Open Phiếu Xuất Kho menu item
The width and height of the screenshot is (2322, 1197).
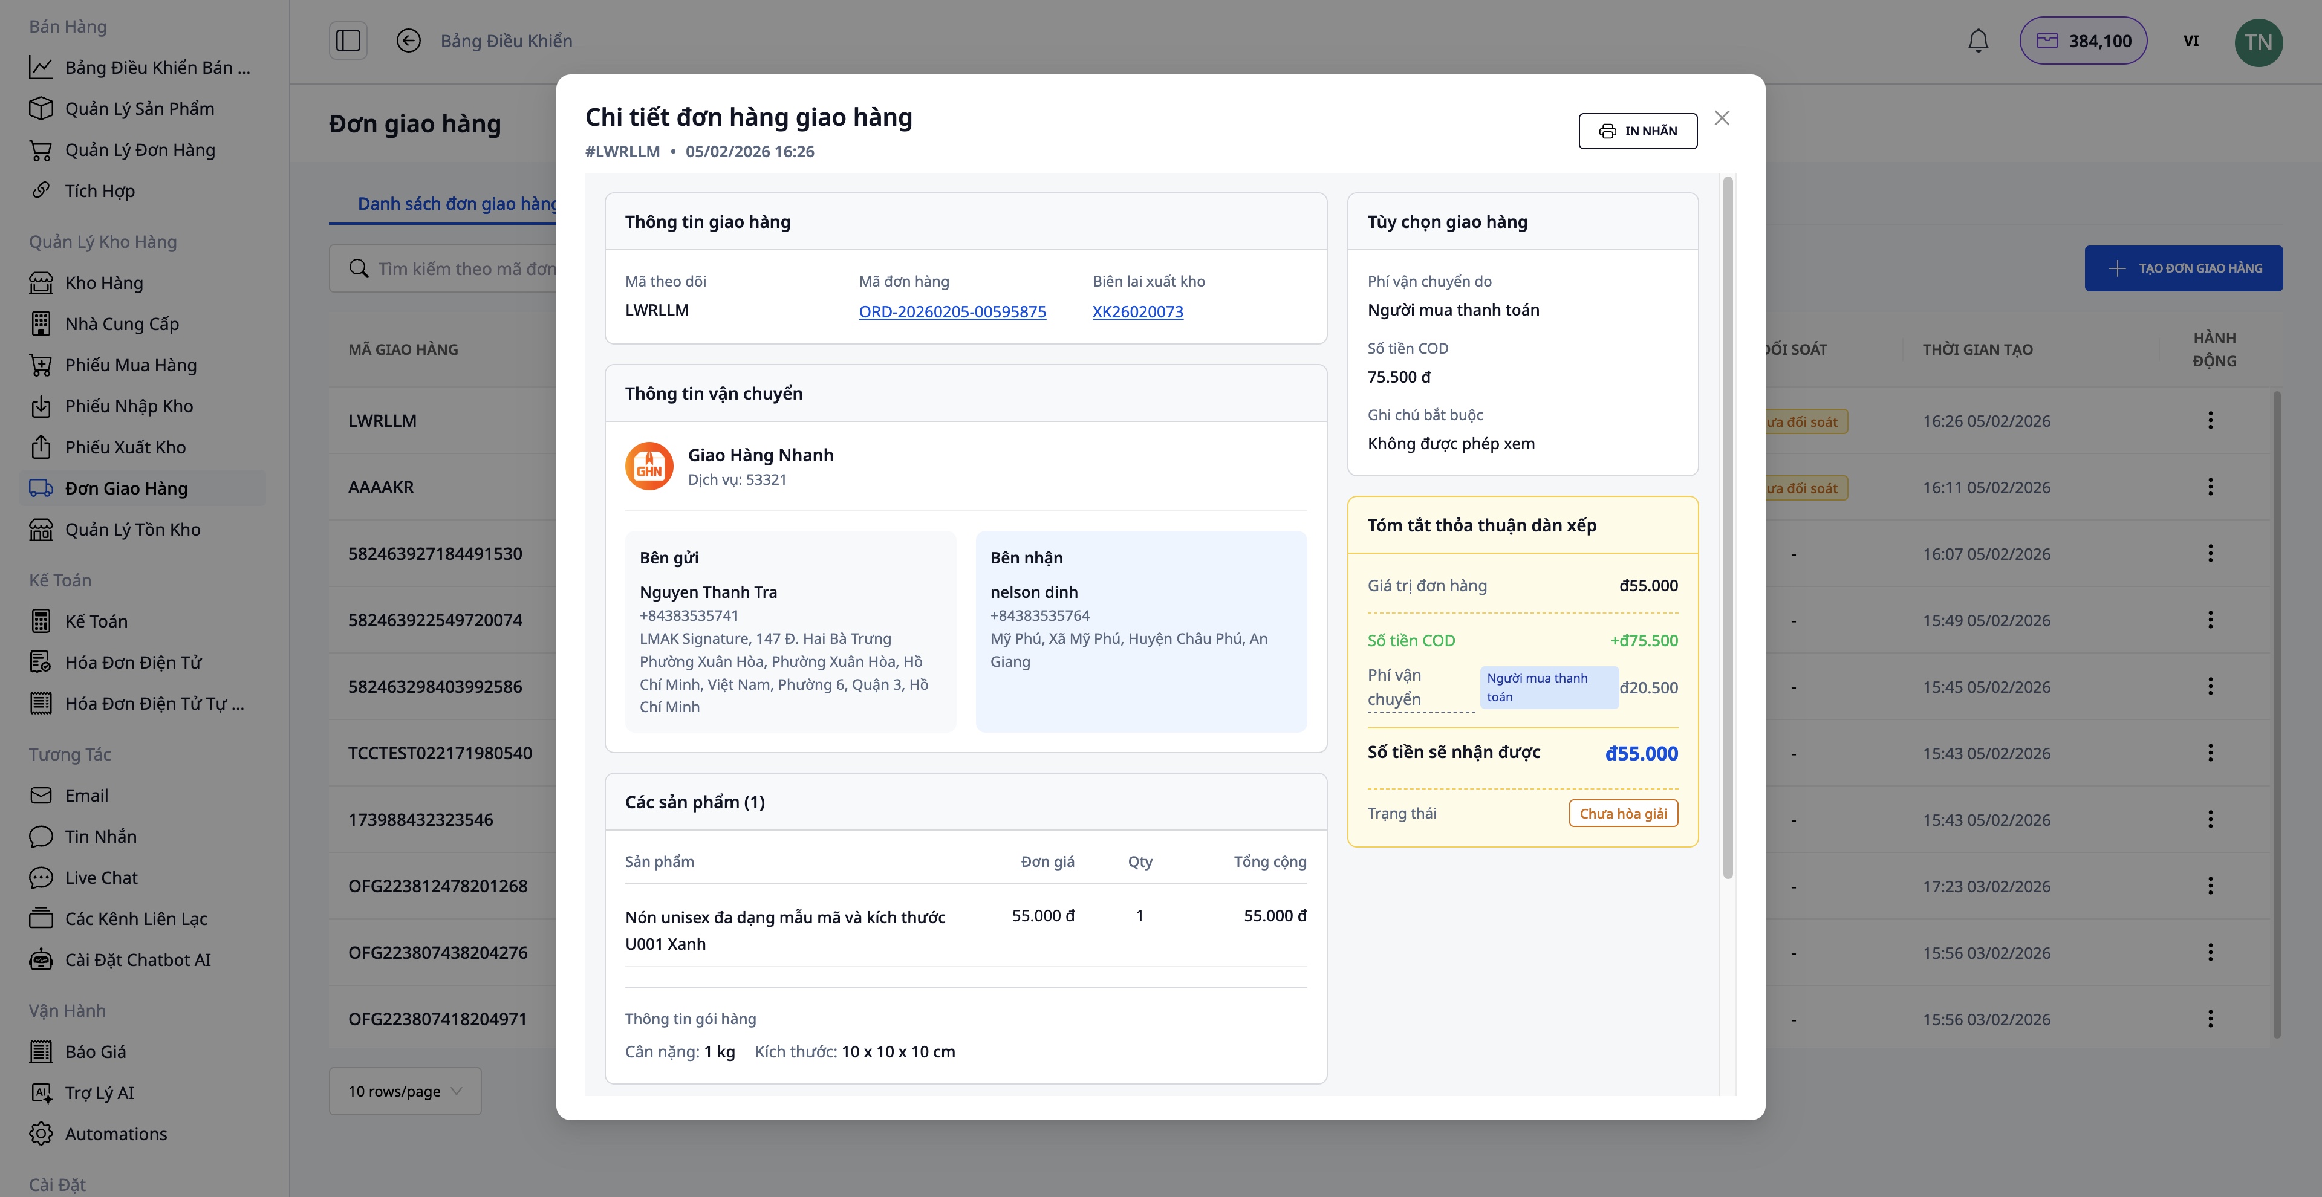125,447
